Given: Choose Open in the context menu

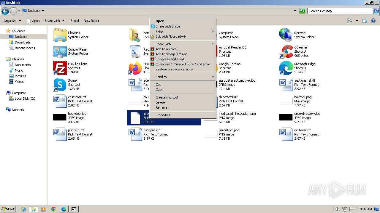Looking at the screenshot, I should 183,21.
